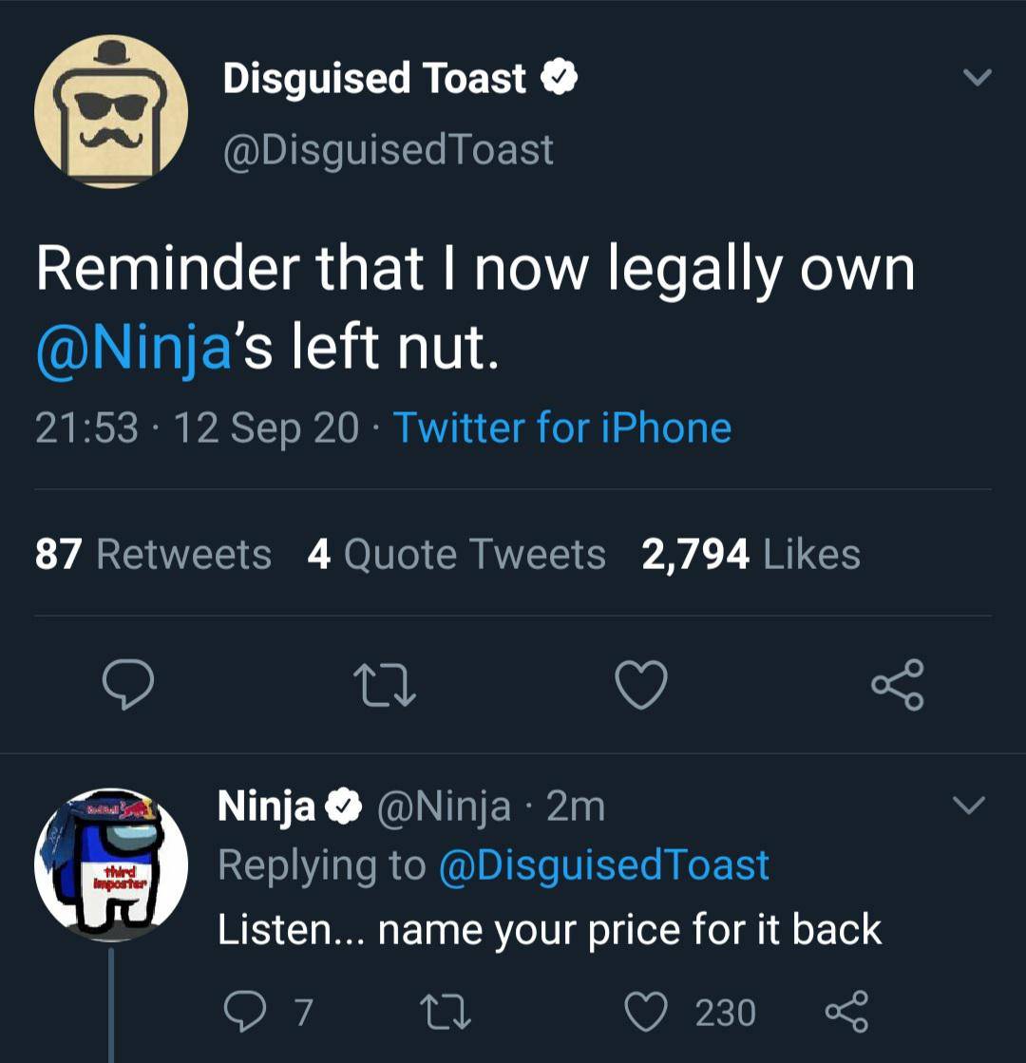
Task: Click the reply icon on Ninja's tweet
Action: (x=247, y=1014)
